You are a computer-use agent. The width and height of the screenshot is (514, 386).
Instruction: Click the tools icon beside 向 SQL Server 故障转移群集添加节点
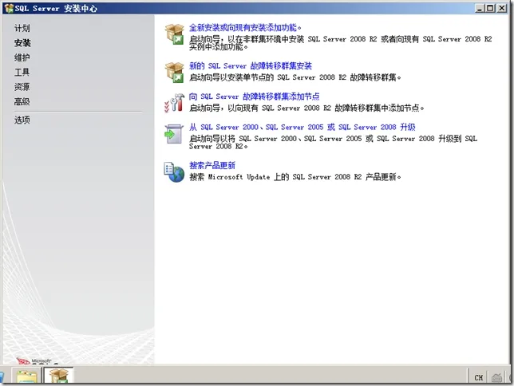tap(174, 103)
